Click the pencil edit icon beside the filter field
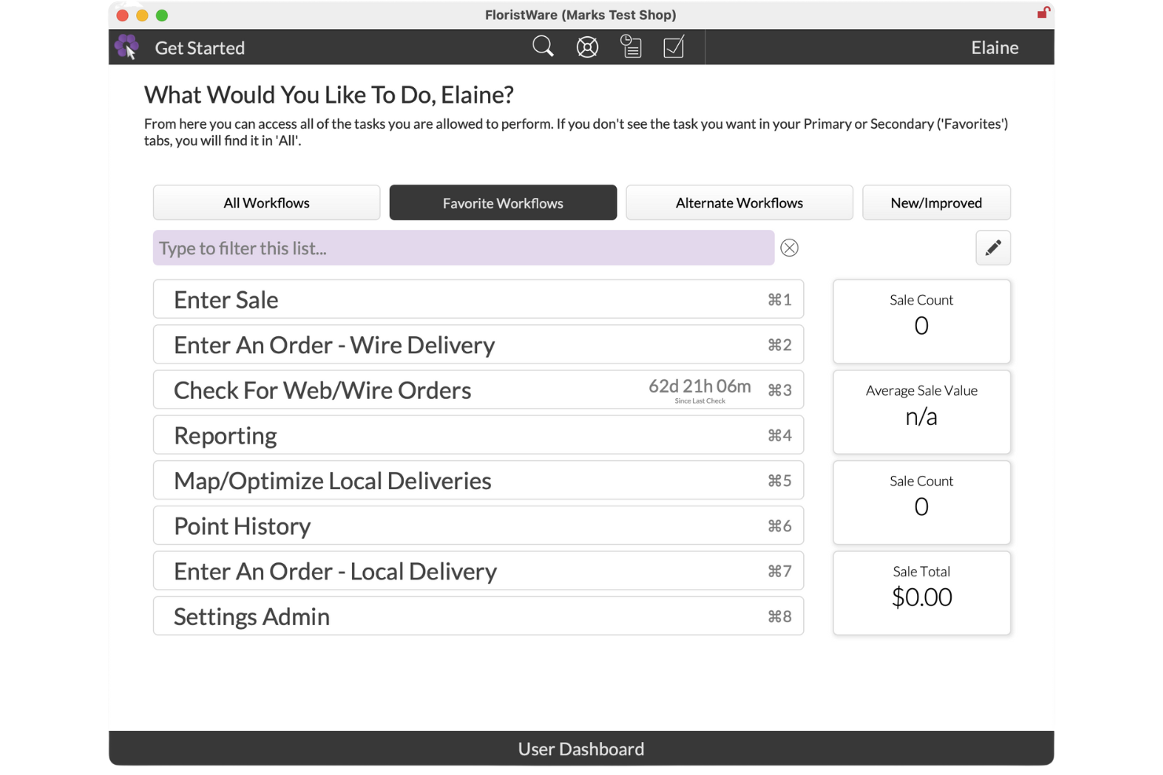The image size is (1163, 775). coord(992,247)
